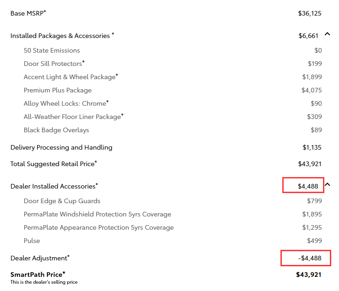Open the All-Weather Floor Liner Package disclaimer asterisk
The image size is (339, 291).
point(123,115)
